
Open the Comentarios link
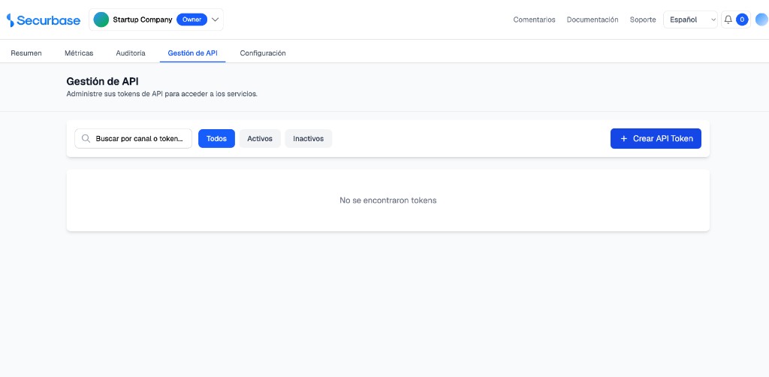click(x=534, y=20)
